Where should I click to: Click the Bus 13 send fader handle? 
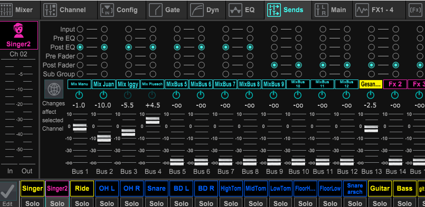coord(371,129)
